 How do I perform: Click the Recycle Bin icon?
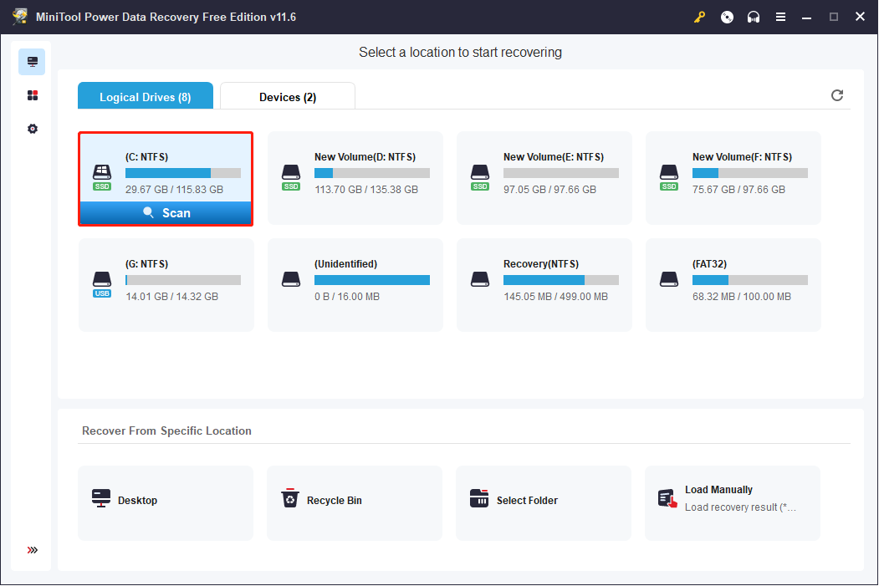[x=289, y=499]
